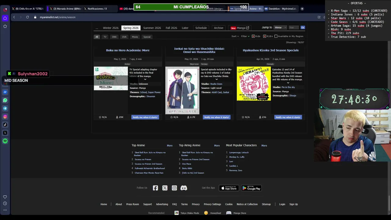Toggle the Kids filter checkbox

(253, 36)
